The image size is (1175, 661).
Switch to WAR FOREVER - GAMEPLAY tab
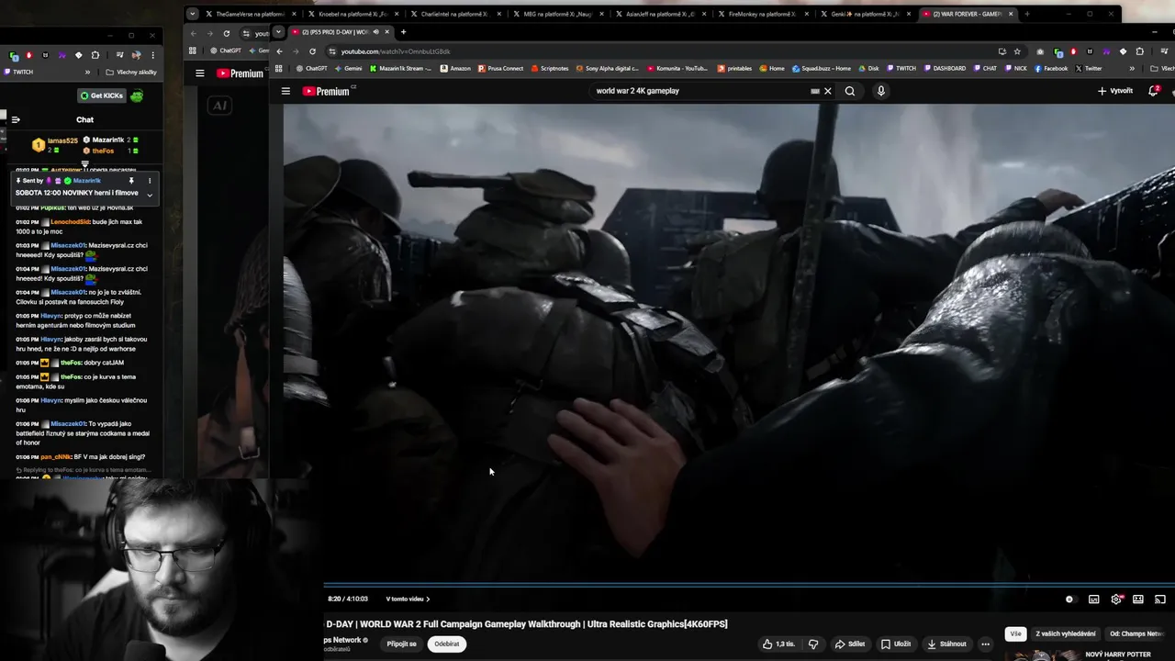[968, 14]
